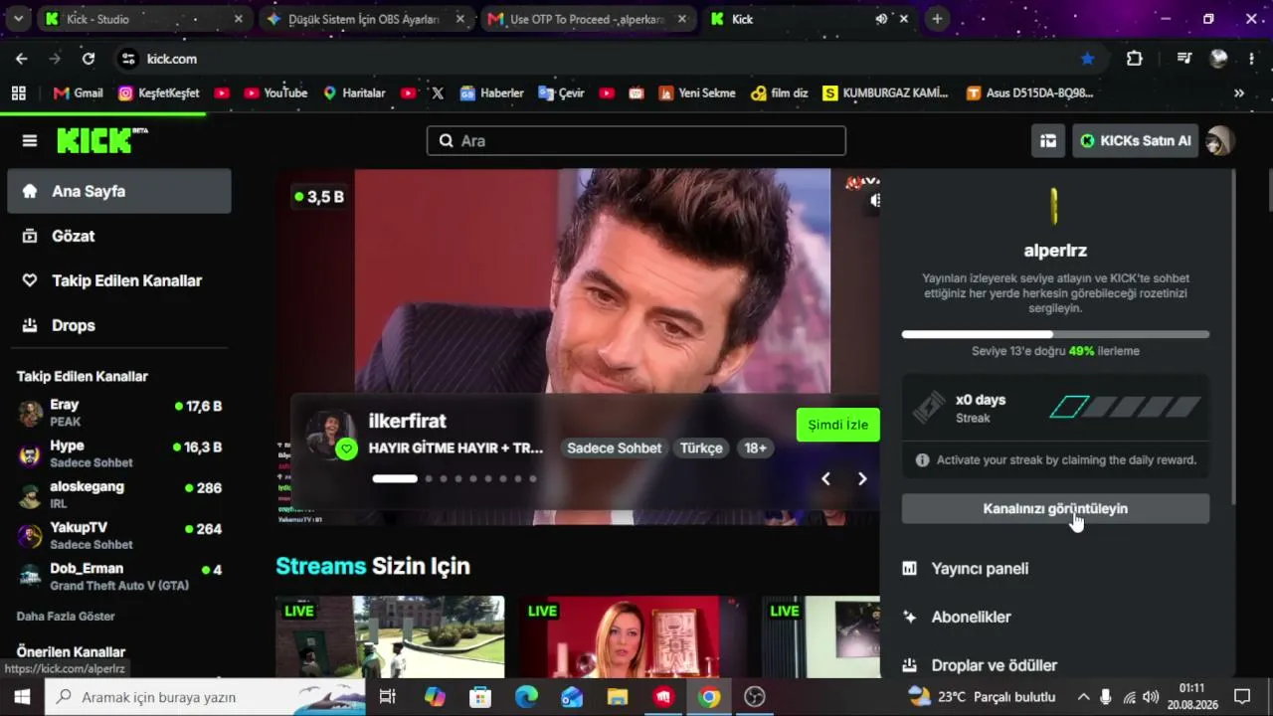Open the X bookmark icon
Viewport: 1273px width, 716px height.
[438, 92]
